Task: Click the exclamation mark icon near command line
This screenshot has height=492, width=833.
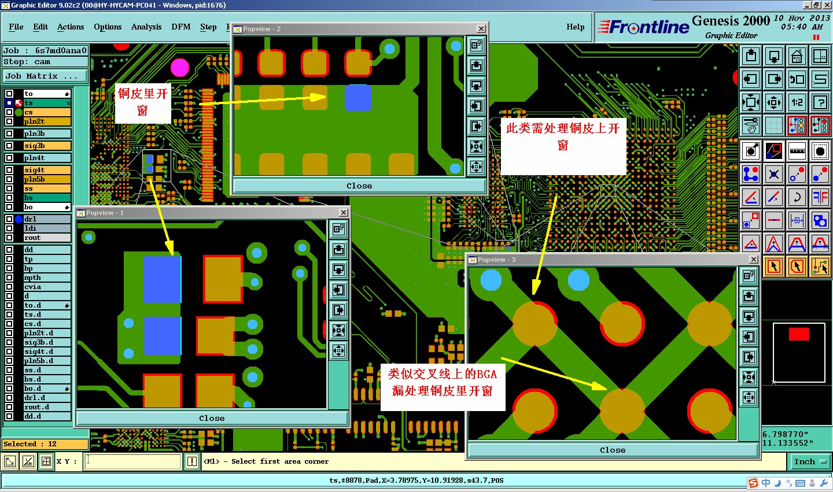Action: (192, 461)
